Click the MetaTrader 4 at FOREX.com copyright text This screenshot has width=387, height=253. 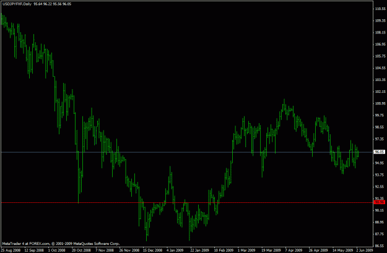(61, 244)
